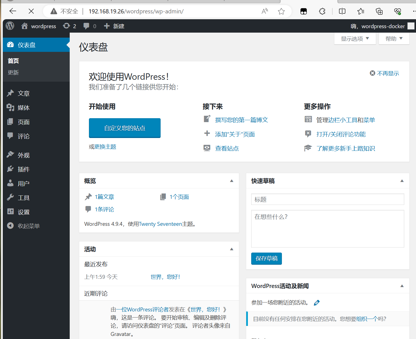Toggle the split screen browser icon
The height and width of the screenshot is (339, 416).
tap(342, 11)
